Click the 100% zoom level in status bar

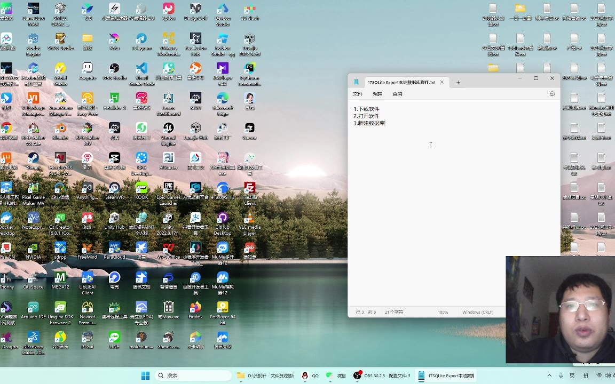(443, 312)
